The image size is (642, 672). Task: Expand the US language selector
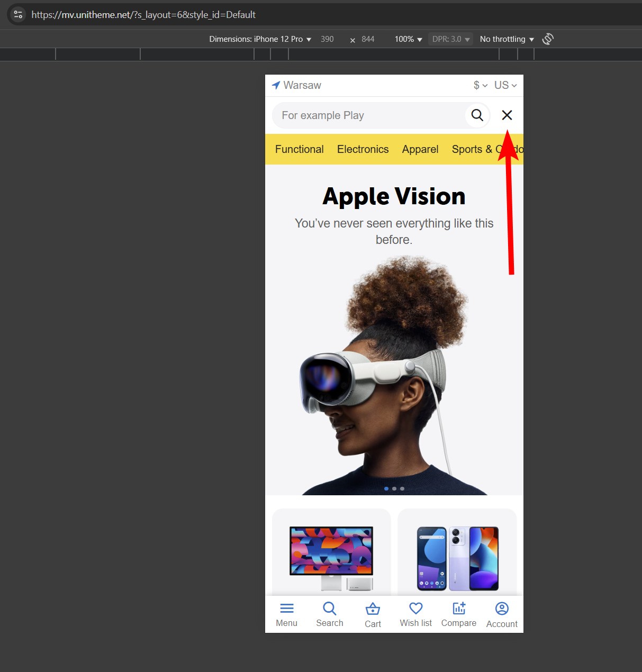(505, 85)
